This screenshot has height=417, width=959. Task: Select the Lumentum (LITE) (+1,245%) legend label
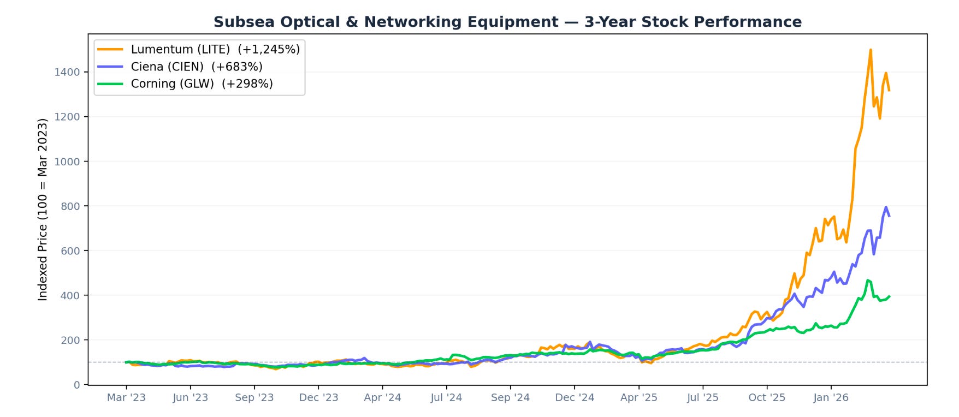pos(215,49)
